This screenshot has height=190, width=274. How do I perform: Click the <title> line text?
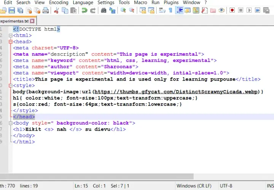137,79
